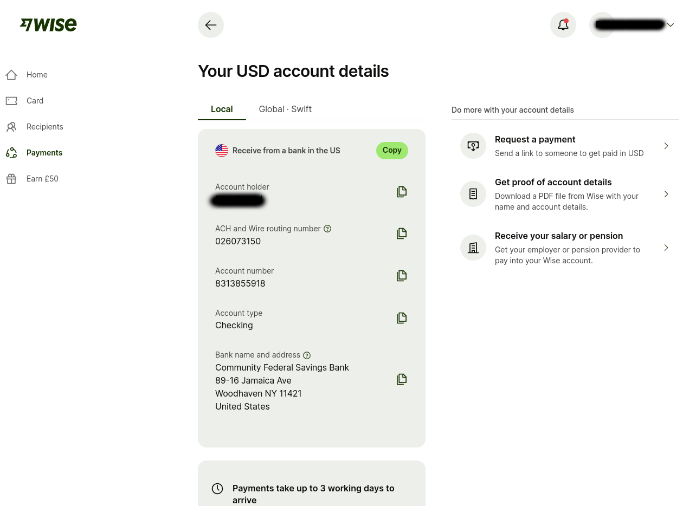The image size is (683, 506).
Task: Expand Request a payment via its chevron
Action: click(666, 146)
